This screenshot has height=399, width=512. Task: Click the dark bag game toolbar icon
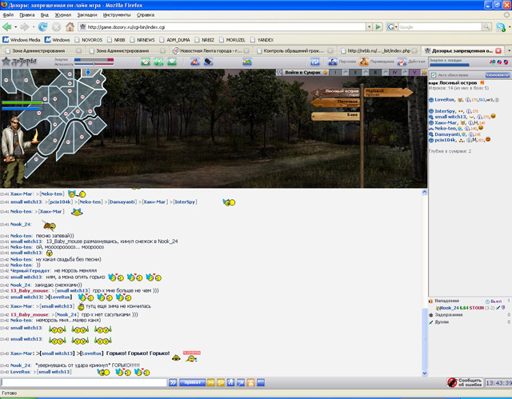coord(208,62)
